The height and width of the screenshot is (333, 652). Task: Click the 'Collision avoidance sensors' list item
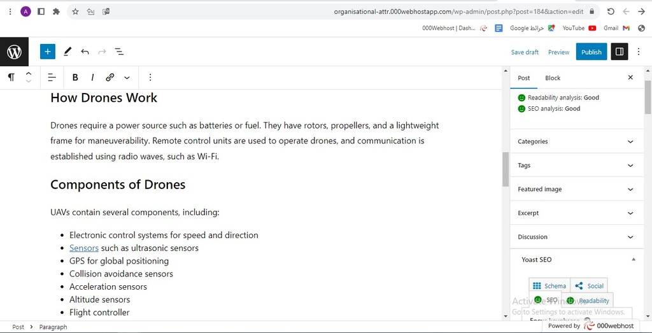(x=121, y=274)
